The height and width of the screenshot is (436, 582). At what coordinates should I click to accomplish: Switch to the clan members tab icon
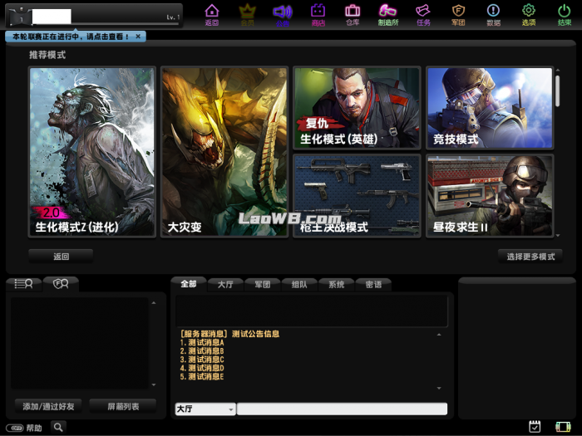coord(61,284)
